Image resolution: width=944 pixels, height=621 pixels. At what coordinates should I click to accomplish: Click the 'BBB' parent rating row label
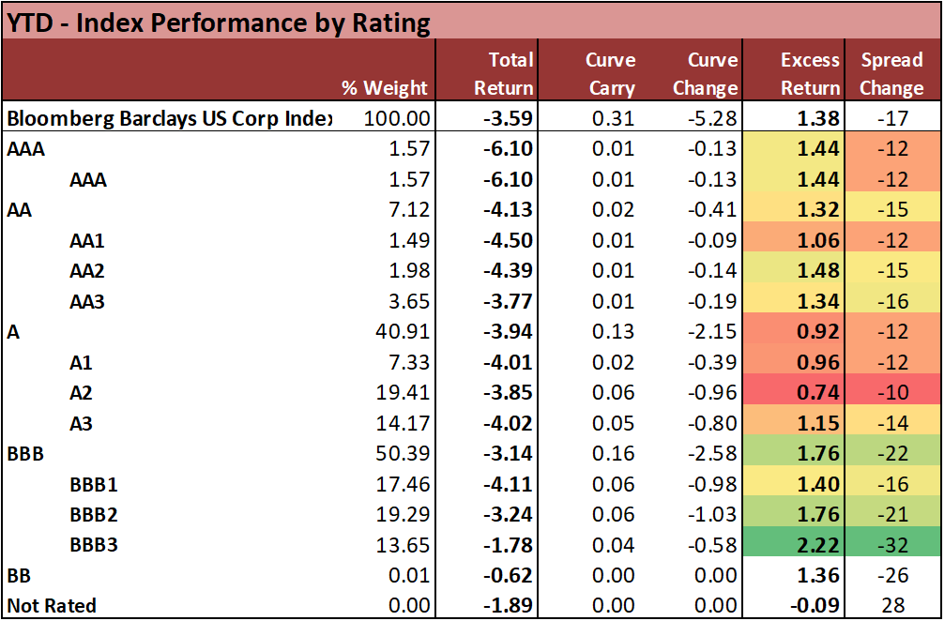pos(26,453)
